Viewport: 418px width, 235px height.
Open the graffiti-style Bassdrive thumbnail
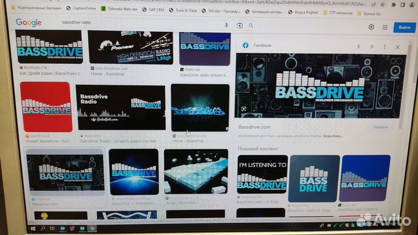(x=200, y=108)
